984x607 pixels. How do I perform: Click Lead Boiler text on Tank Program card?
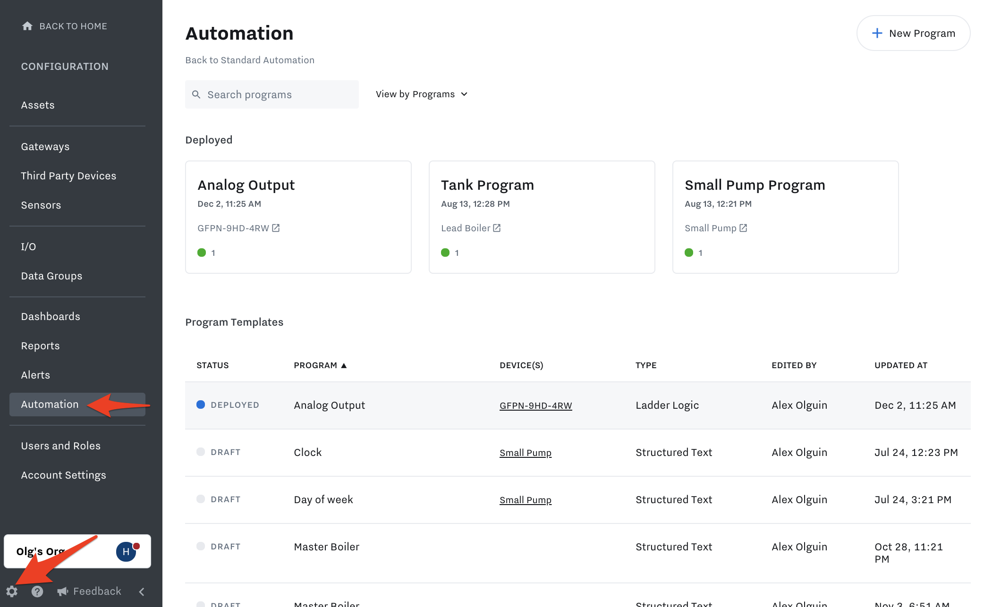[466, 228]
